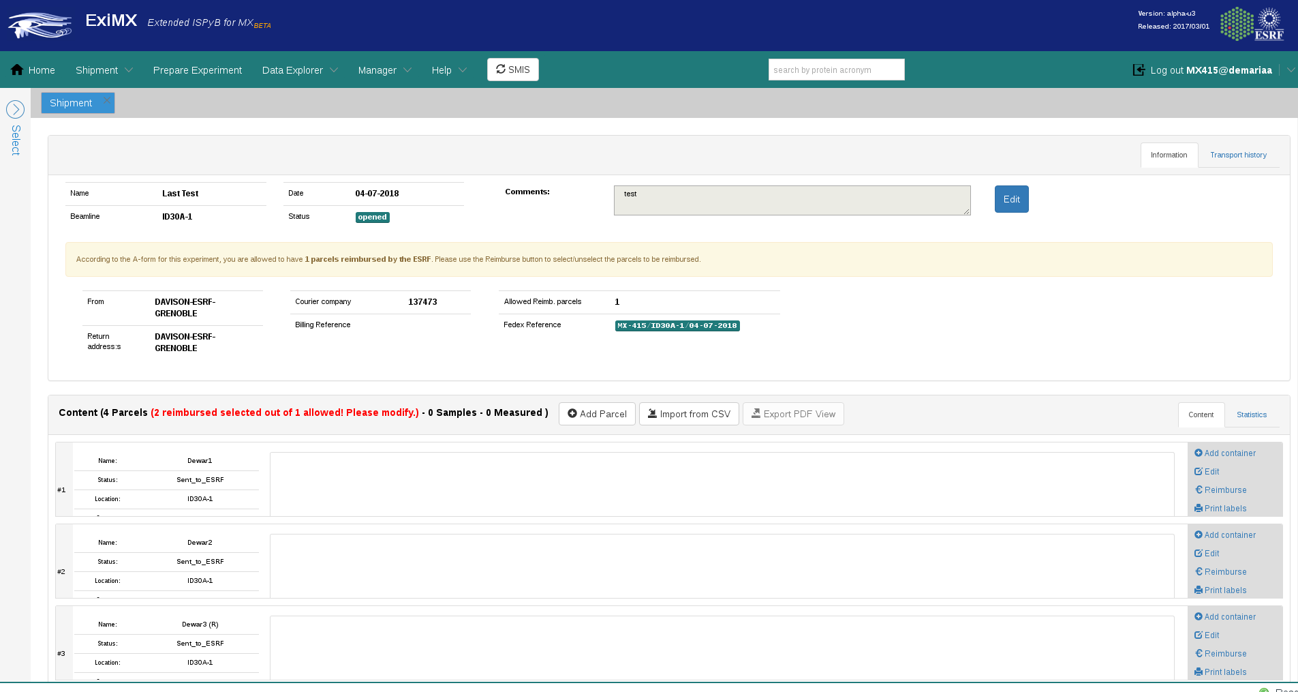Click inside the search by protein acronym field
This screenshot has width=1298, height=692.
[836, 69]
